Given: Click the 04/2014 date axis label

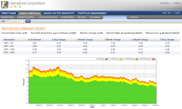Looking at the screenshot, I should 156,105.
